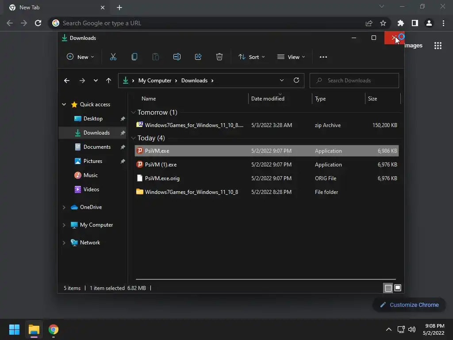Screen dimensions: 453x340
Task: Click the Copy icon in Explorer toolbar
Action: pyautogui.click(x=134, y=57)
